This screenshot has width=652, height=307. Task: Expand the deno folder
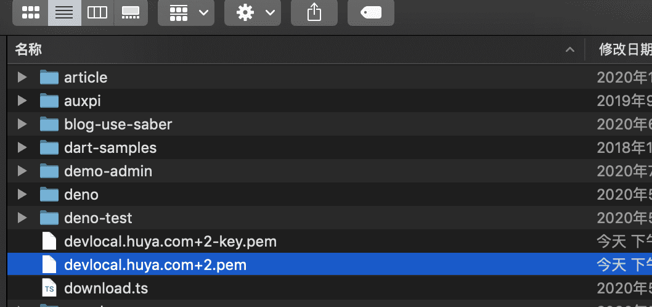pos(22,195)
